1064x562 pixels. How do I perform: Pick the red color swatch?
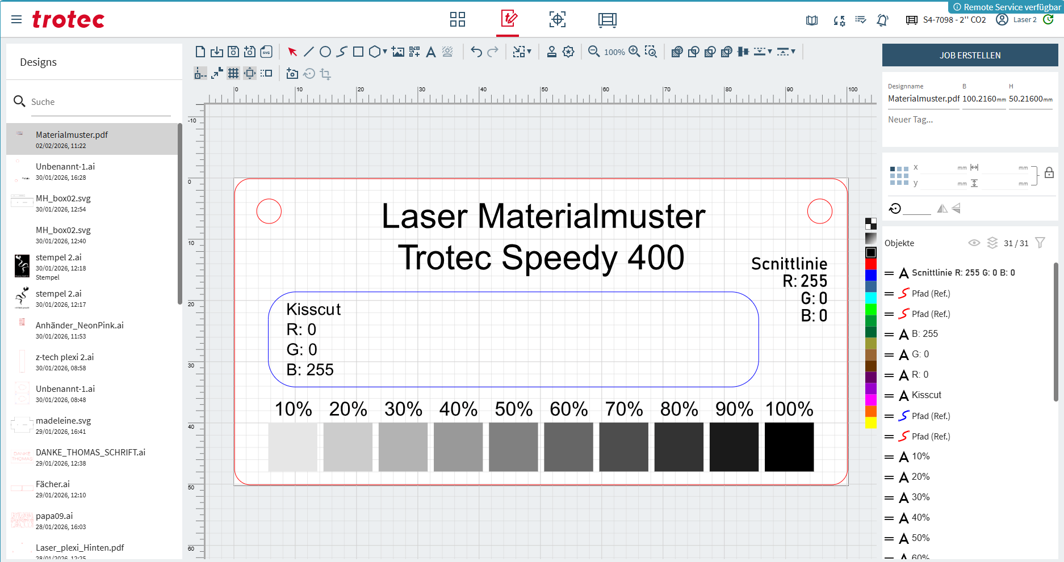[870, 264]
